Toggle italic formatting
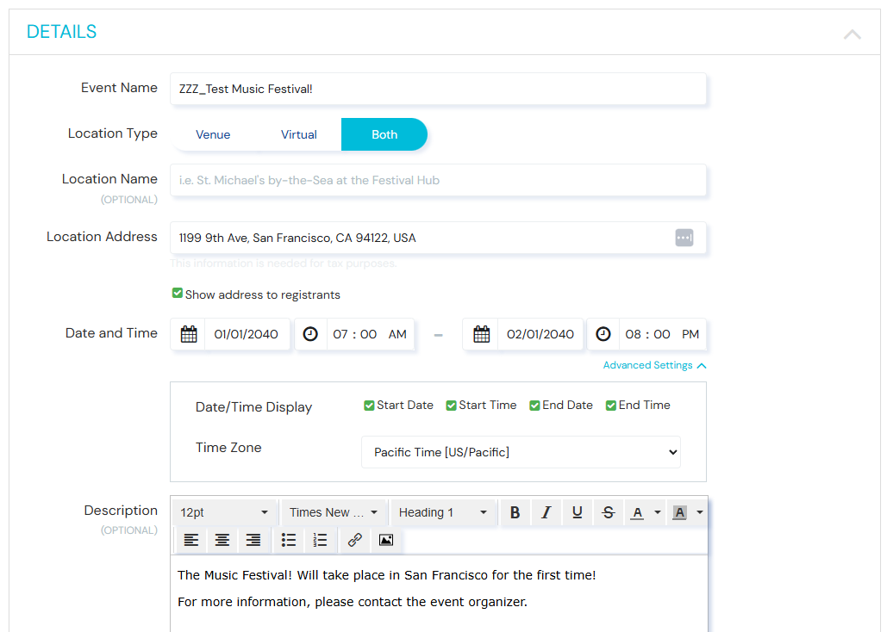The width and height of the screenshot is (893, 632). (x=546, y=512)
